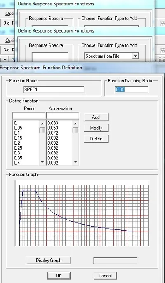Open the Spectrum from File dropdown arrow
Image resolution: width=165 pixels, height=283 pixels.
click(135, 56)
